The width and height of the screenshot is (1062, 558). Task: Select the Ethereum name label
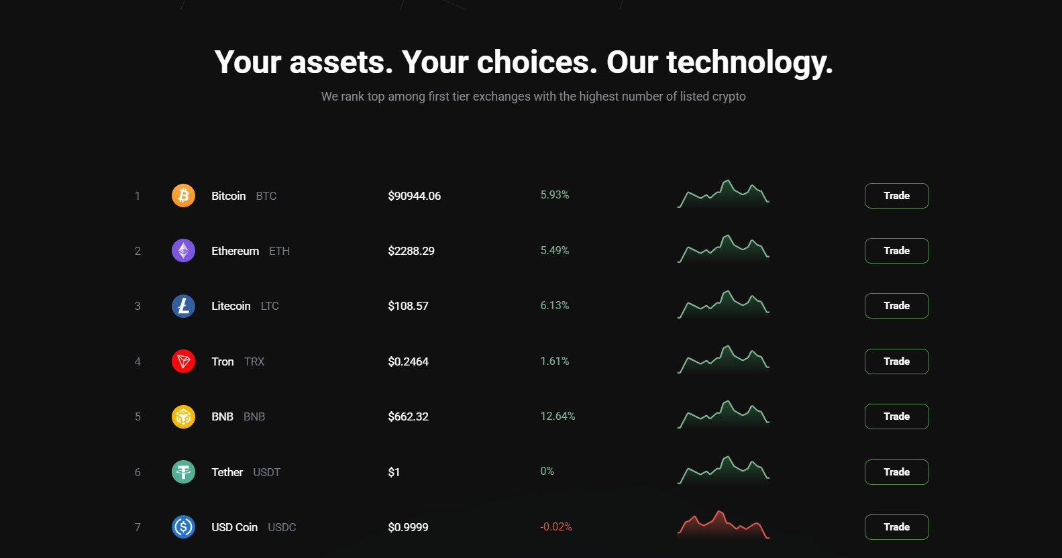(235, 251)
